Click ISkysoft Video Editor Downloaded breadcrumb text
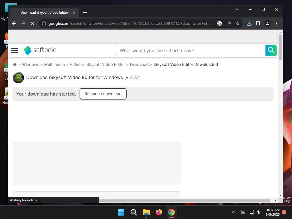The width and height of the screenshot is (292, 219). pos(186,64)
